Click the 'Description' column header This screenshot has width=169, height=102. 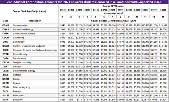[35, 21]
